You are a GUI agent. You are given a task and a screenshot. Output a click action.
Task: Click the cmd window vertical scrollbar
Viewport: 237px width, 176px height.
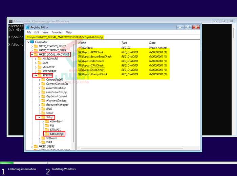[x=234, y=33]
